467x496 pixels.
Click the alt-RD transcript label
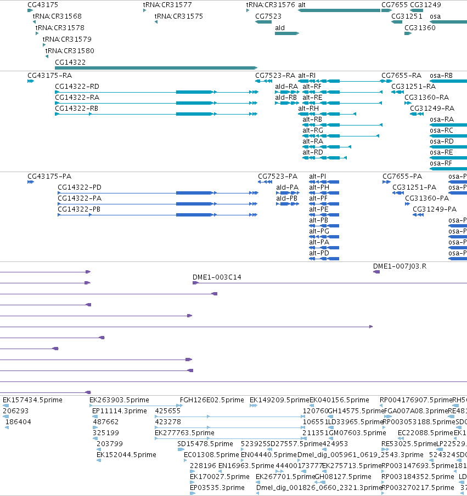coord(313,152)
